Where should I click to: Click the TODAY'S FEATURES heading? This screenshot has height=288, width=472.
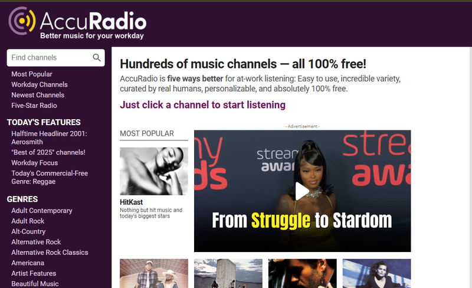(44, 122)
